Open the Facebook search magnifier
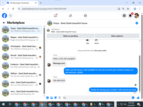This screenshot has width=143, height=107. (11, 16)
